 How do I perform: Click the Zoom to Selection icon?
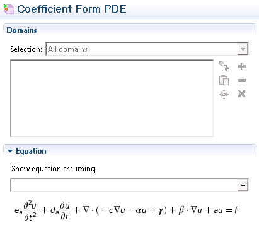[224, 94]
